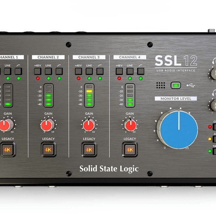The height and width of the screenshot is (216, 216).
Task: Click Channel 2 red +48V LED
Action: point(38,78)
